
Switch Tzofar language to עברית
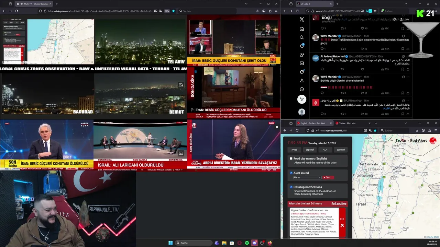click(295, 150)
